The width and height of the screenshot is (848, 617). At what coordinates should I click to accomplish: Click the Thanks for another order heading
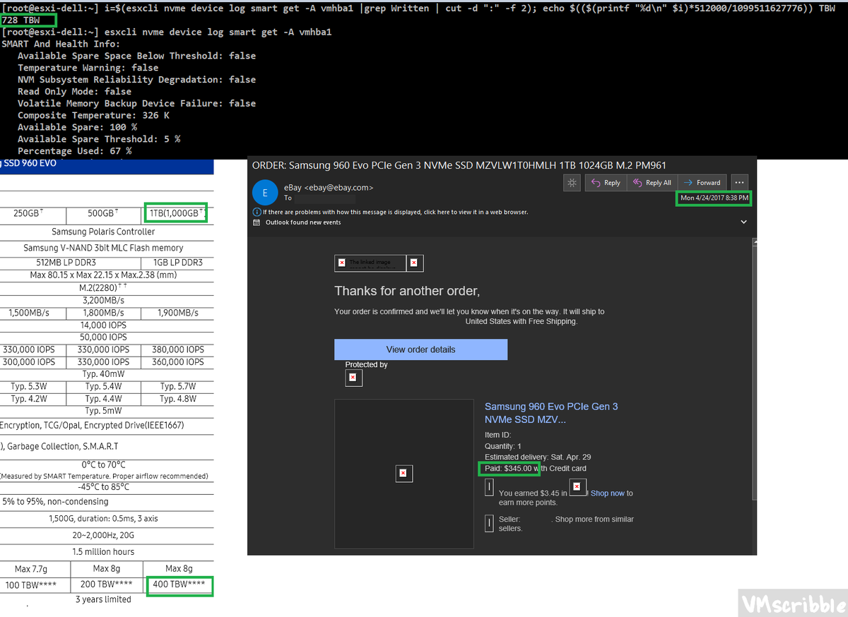(x=407, y=291)
